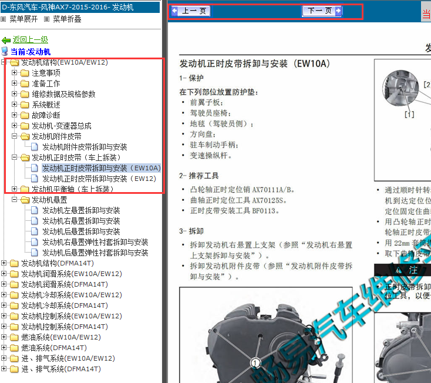Viewport: 431px width, 383px height.
Task: Open 发动机左悬置拆卸与安装 page
Action: 81,210
